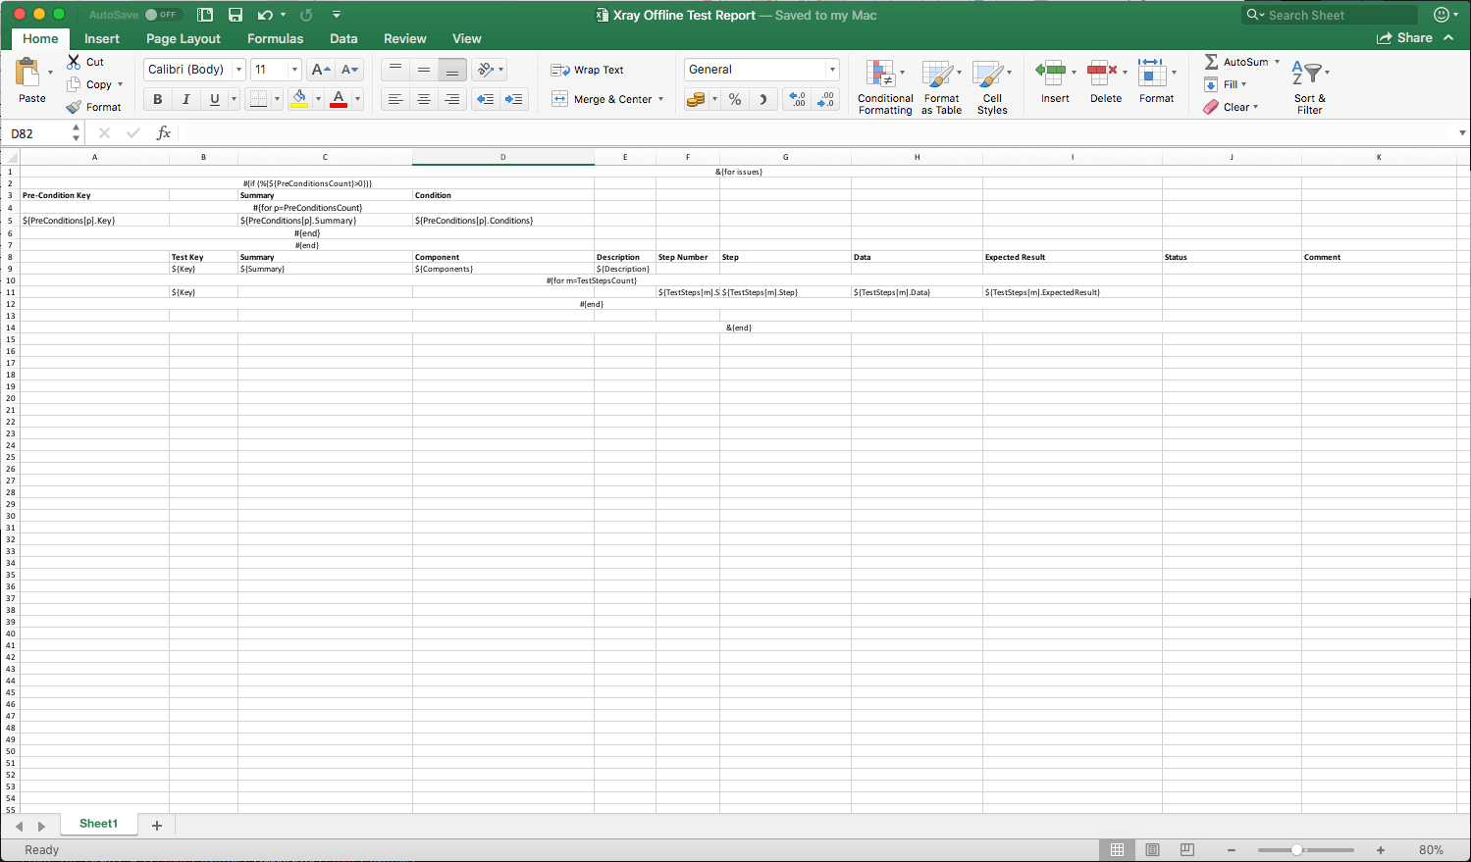1471x862 pixels.
Task: Click the Increase Font Size icon
Action: pyautogui.click(x=320, y=70)
